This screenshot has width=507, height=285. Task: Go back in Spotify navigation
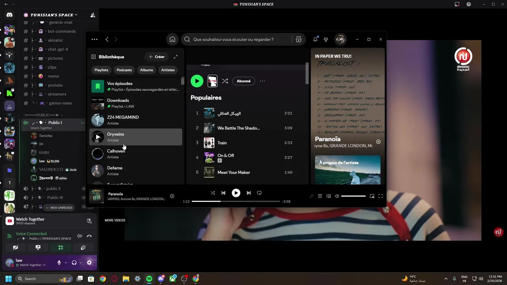(x=107, y=39)
